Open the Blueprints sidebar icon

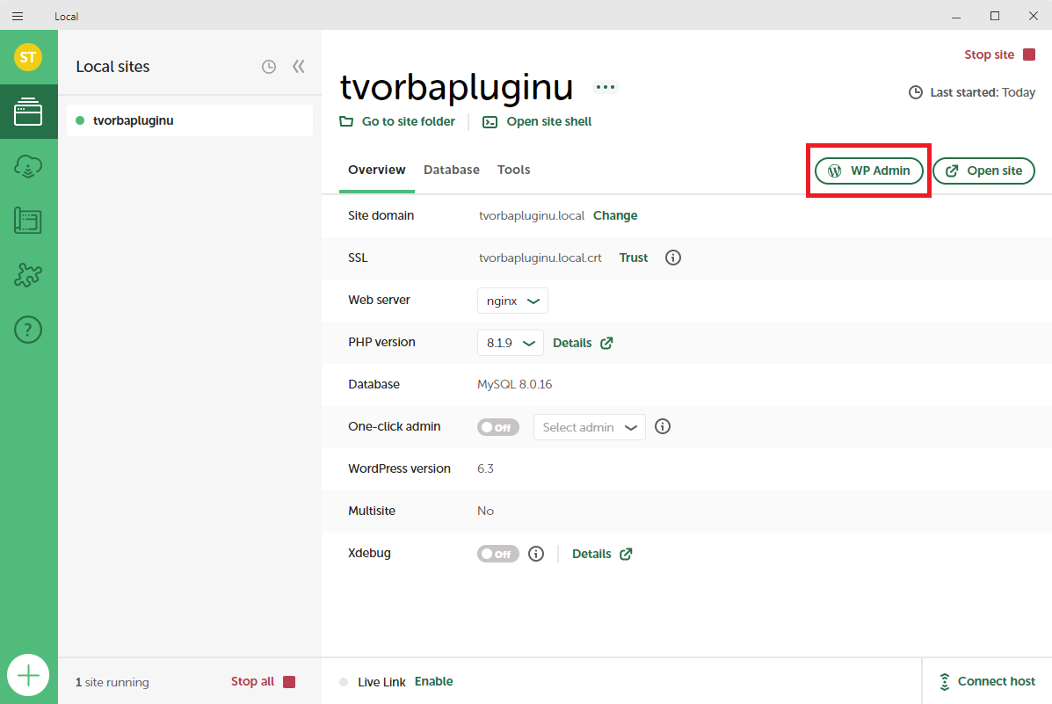tap(29, 221)
